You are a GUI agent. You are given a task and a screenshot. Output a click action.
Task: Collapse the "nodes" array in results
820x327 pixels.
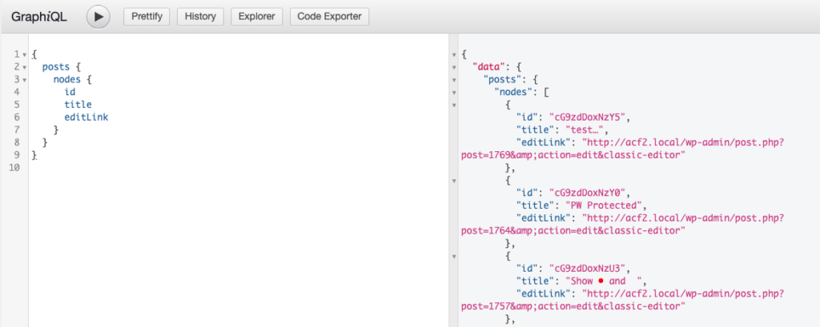tap(453, 93)
